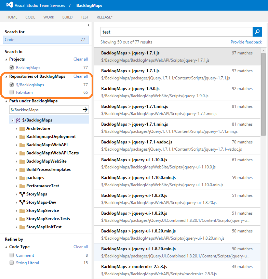This screenshot has height=279, width=268.
Task: Click the packages folder icon
Action: pos(22,178)
